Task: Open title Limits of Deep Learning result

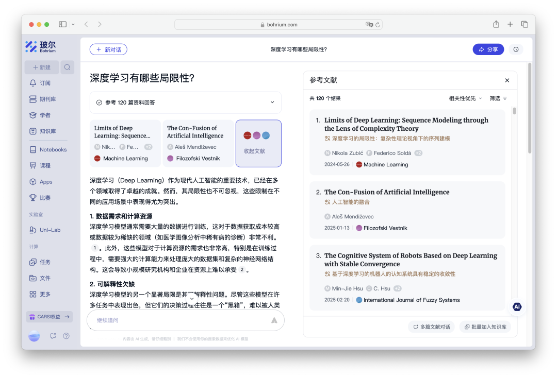Action: pyautogui.click(x=406, y=124)
